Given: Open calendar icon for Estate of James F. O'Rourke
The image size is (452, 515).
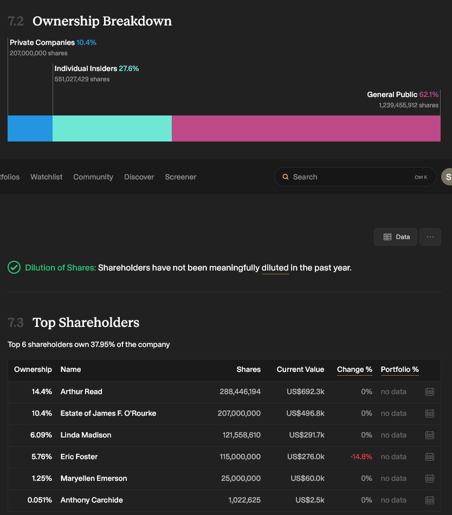Looking at the screenshot, I should point(430,414).
